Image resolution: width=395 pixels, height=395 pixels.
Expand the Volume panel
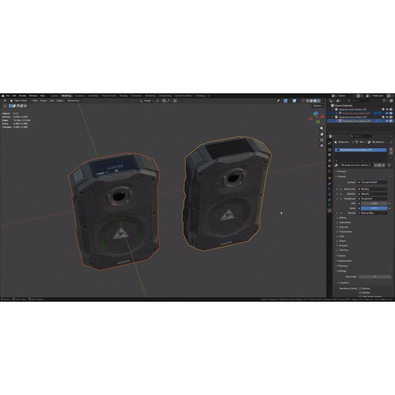click(x=336, y=256)
